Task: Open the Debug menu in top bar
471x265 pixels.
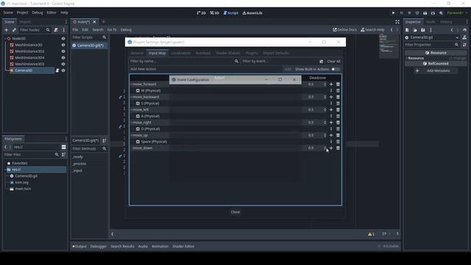Action: tap(38, 13)
